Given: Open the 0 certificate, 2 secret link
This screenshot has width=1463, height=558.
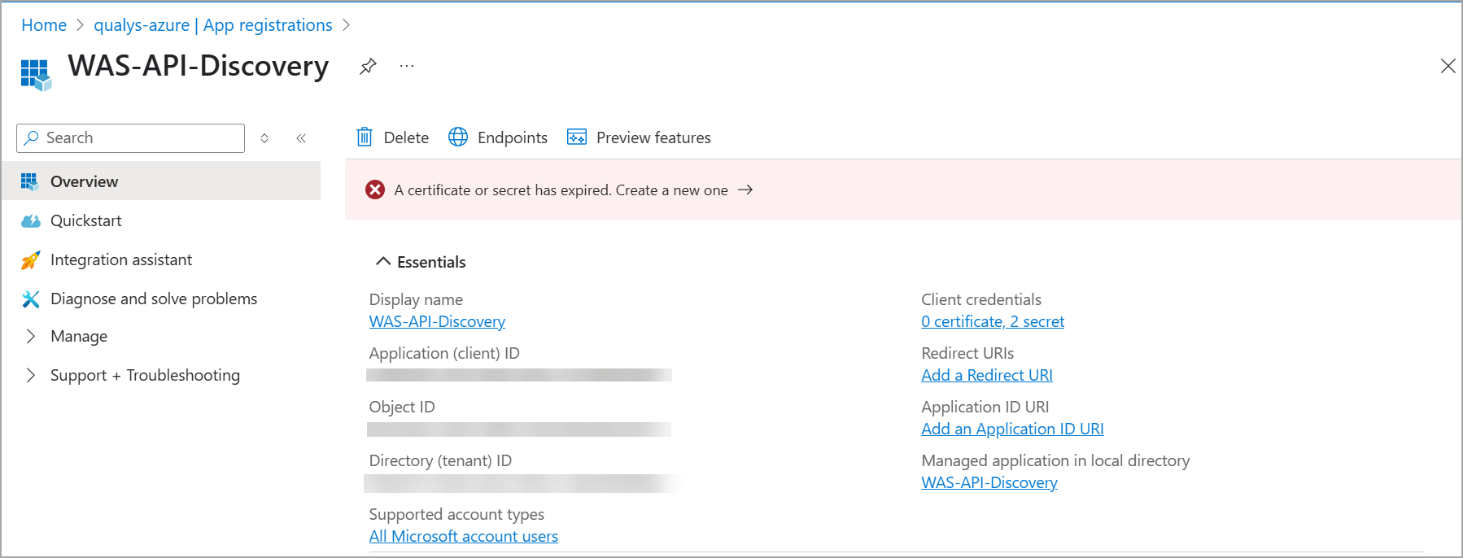Looking at the screenshot, I should 992,322.
